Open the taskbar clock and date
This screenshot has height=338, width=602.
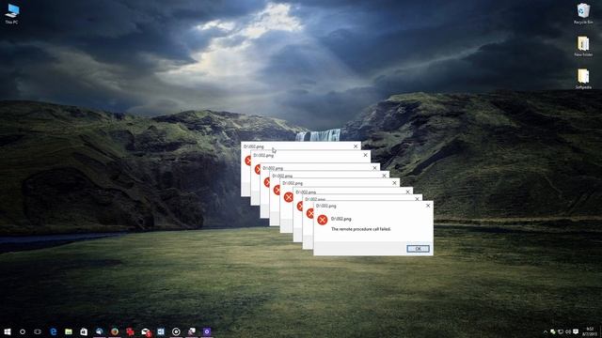(590, 331)
